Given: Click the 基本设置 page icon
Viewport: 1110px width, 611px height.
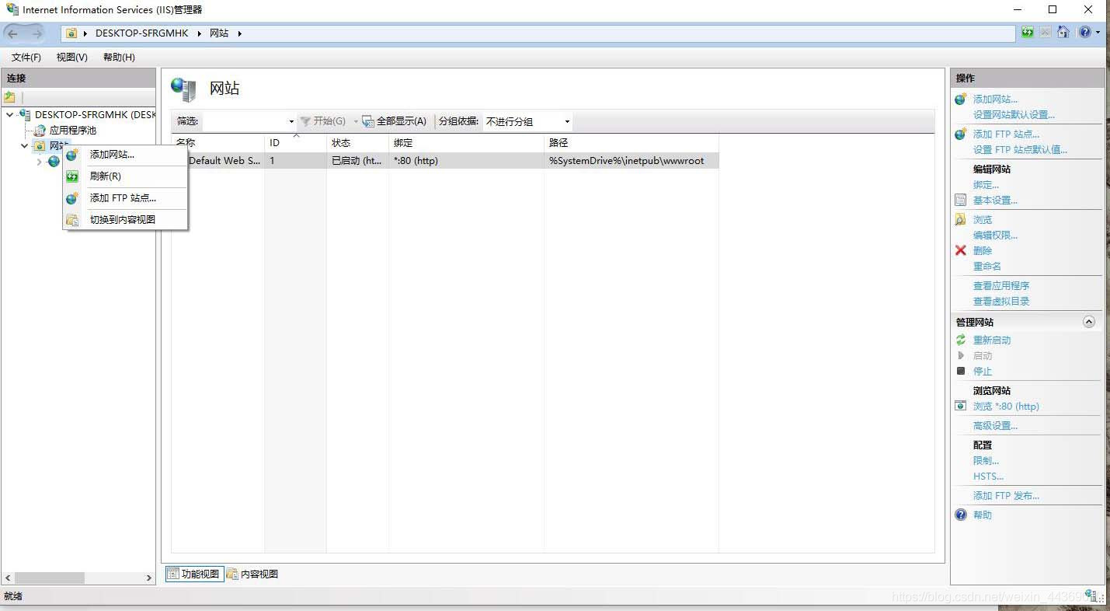Looking at the screenshot, I should 961,200.
